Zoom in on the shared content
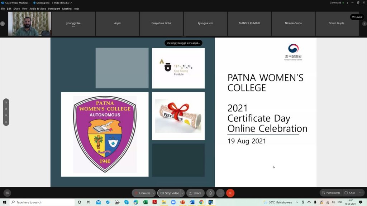This screenshot has height=206, width=367. pos(6,116)
